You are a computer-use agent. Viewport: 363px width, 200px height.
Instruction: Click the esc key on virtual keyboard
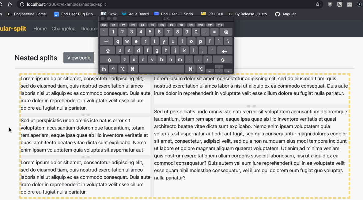(104, 25)
